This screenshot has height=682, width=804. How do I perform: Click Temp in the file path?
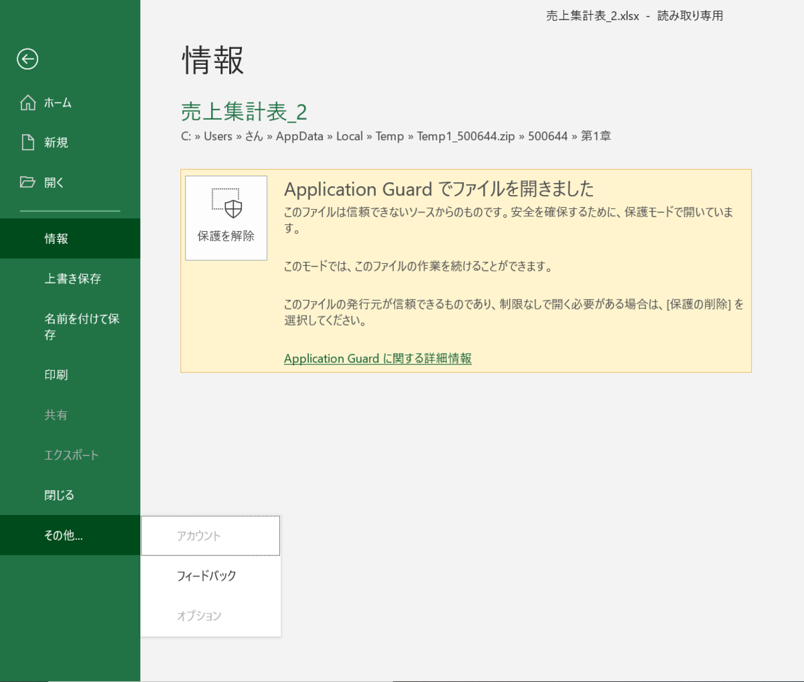click(x=389, y=136)
